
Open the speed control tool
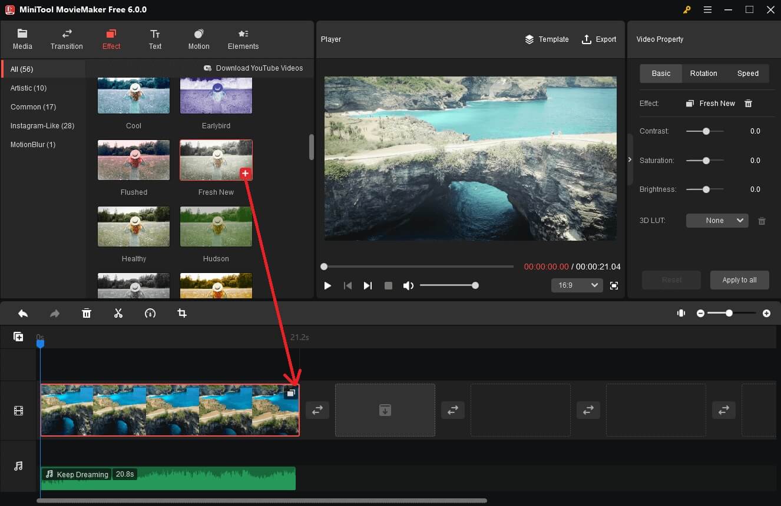(150, 313)
